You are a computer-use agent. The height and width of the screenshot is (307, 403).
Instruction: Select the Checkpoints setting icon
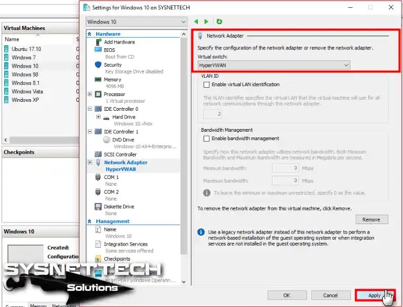[98, 259]
